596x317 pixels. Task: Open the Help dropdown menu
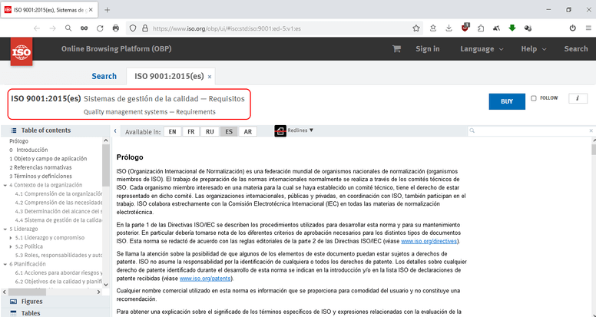(x=534, y=49)
